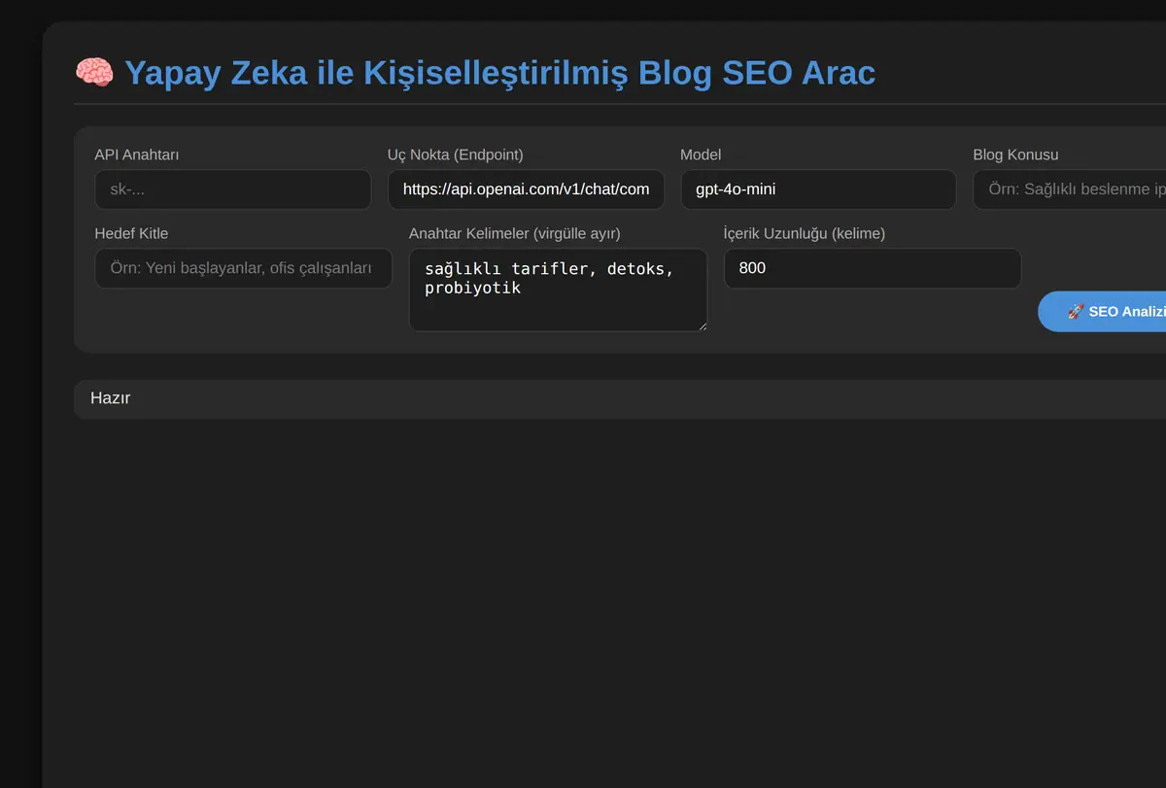Click the İçerik Uzunluğu (kelime) label
1166x788 pixels.
(805, 233)
